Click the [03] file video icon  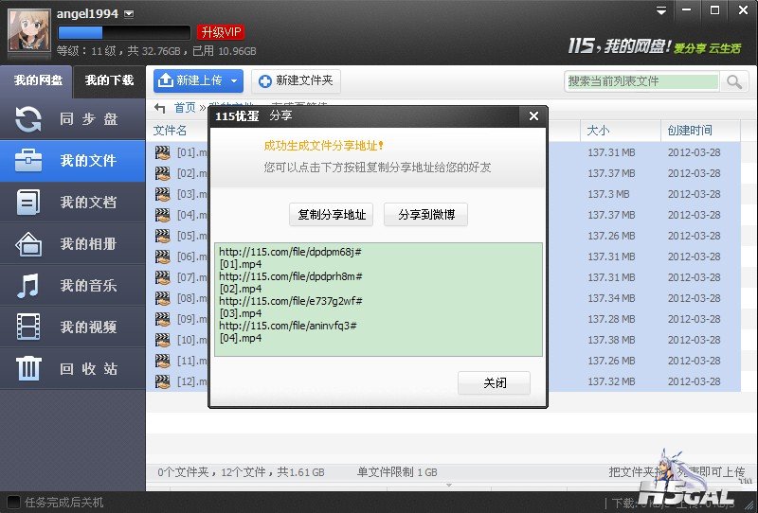[x=163, y=194]
